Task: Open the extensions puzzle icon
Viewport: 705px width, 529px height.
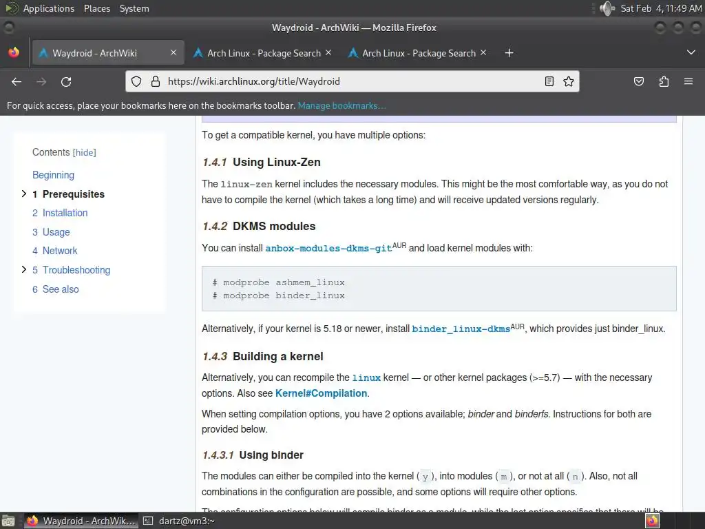Action: coord(664,81)
